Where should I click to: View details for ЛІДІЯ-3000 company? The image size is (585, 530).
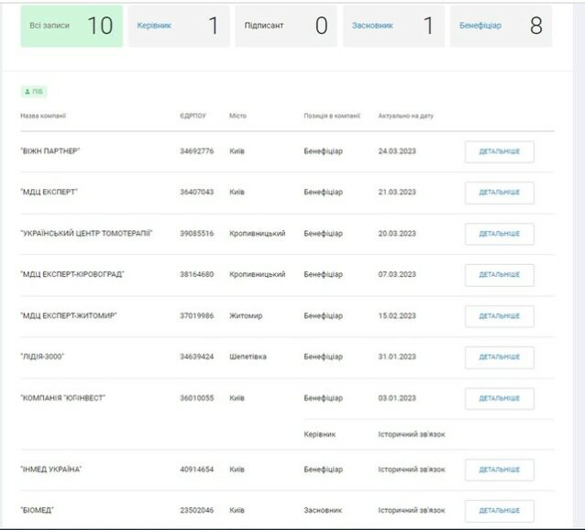coord(499,358)
